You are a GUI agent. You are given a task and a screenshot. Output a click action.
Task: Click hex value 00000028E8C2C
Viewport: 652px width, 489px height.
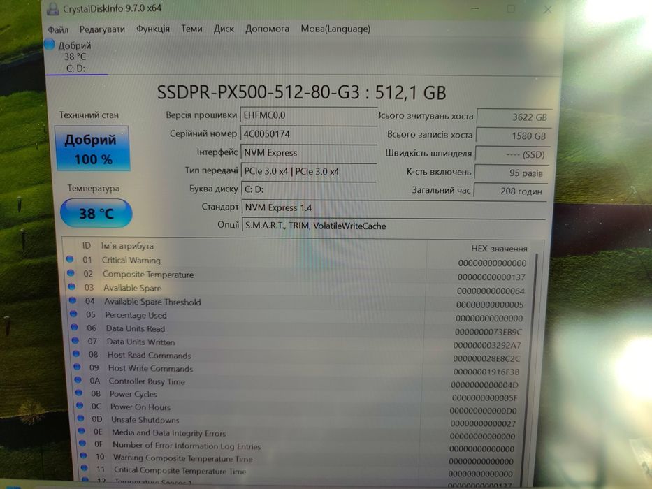(486, 358)
